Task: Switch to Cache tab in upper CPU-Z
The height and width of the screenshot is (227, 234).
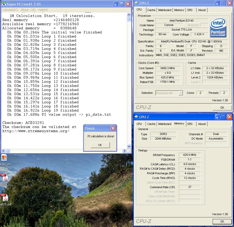Action: pyautogui.click(x=151, y=10)
